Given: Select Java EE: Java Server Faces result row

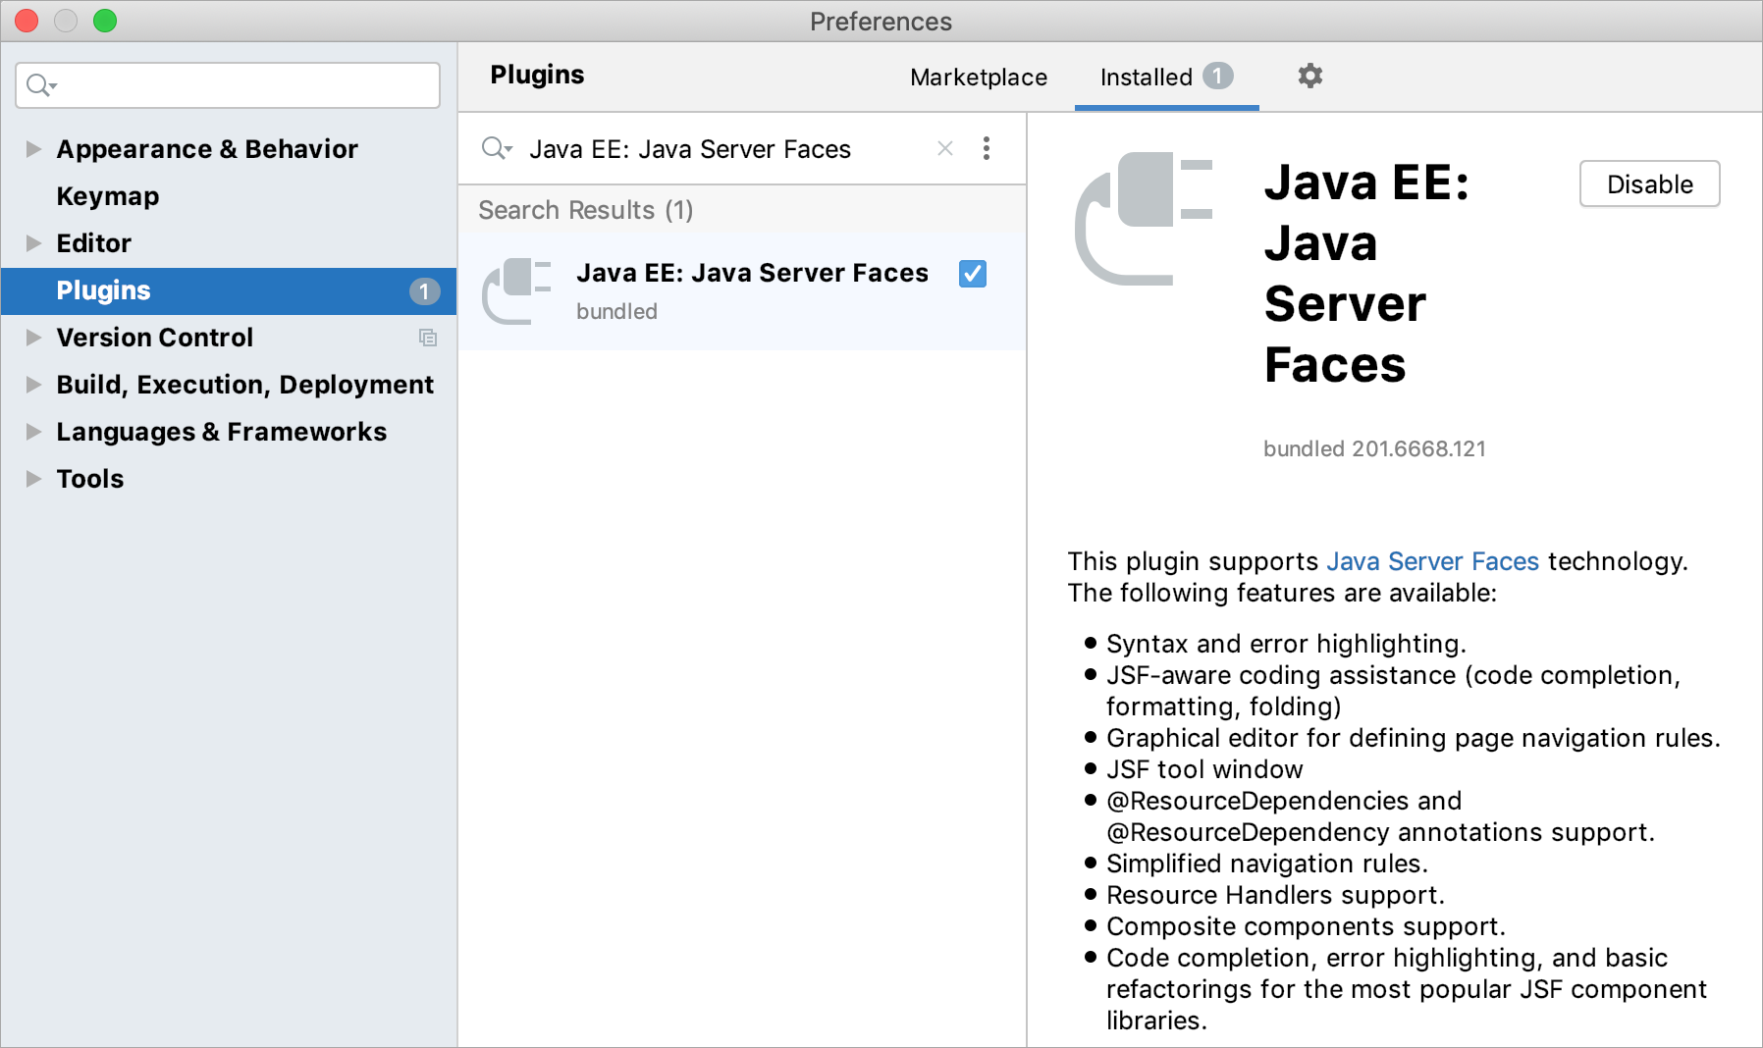Looking at the screenshot, I should pyautogui.click(x=742, y=290).
